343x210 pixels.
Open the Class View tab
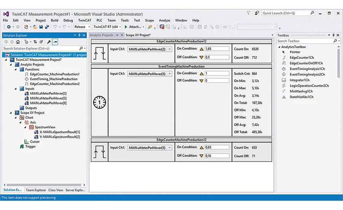[56, 190]
